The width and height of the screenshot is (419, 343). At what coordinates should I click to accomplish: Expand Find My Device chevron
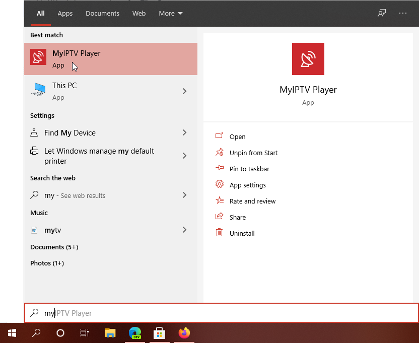point(184,132)
